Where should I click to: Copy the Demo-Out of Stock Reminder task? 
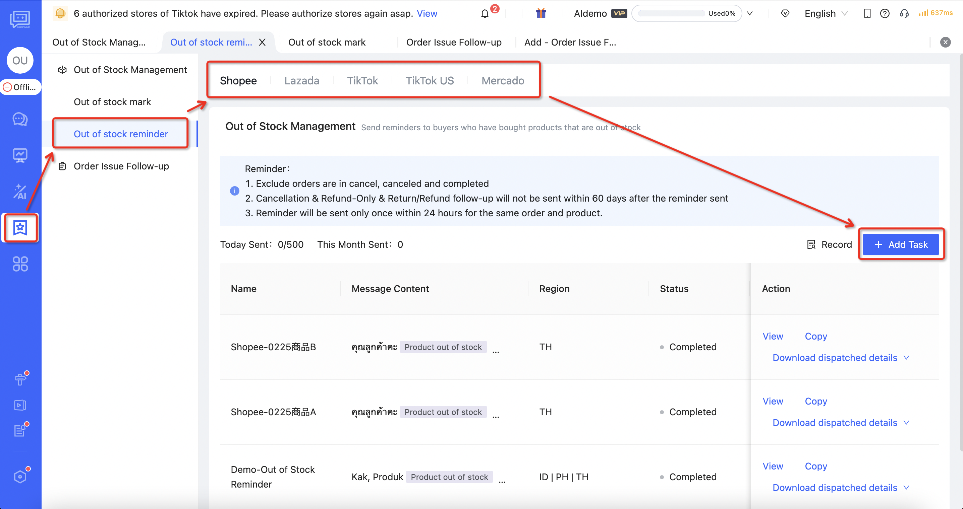click(816, 466)
